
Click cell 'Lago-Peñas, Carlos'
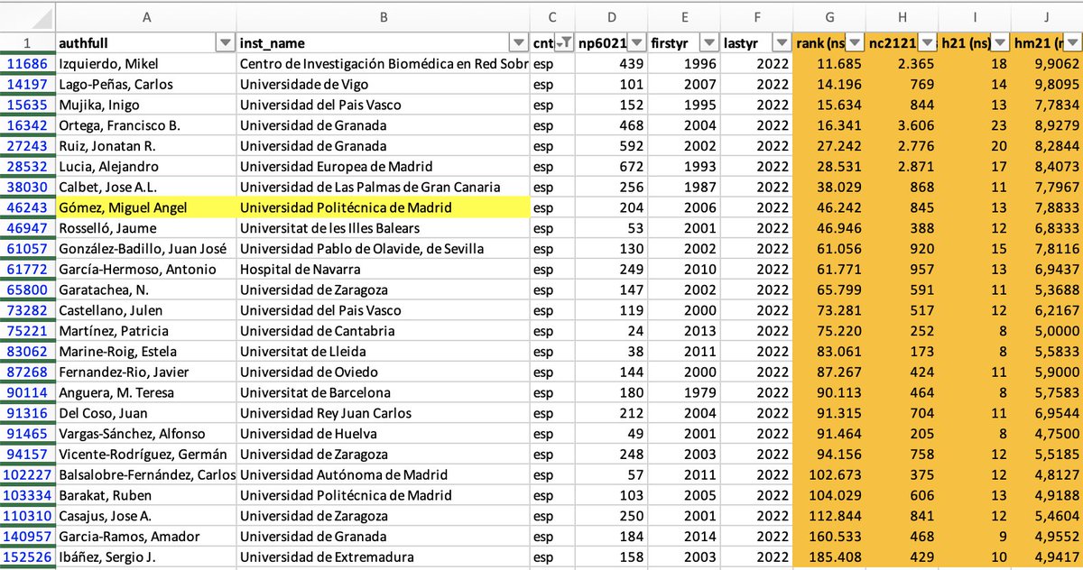point(146,85)
